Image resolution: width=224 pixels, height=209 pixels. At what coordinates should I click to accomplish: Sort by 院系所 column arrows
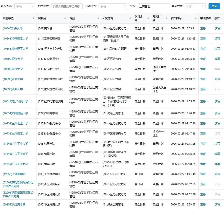click(65, 18)
